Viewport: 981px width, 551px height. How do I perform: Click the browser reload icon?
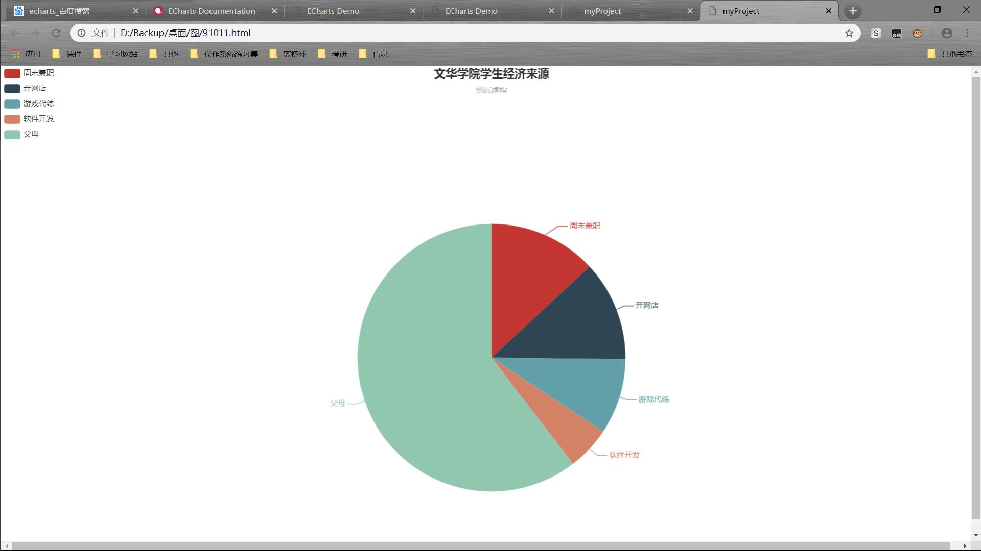pos(56,33)
